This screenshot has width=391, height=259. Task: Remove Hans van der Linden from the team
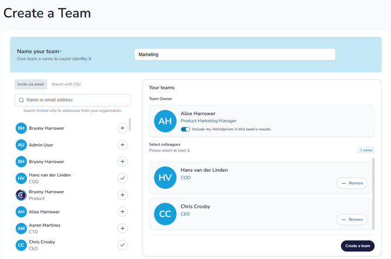(352, 183)
